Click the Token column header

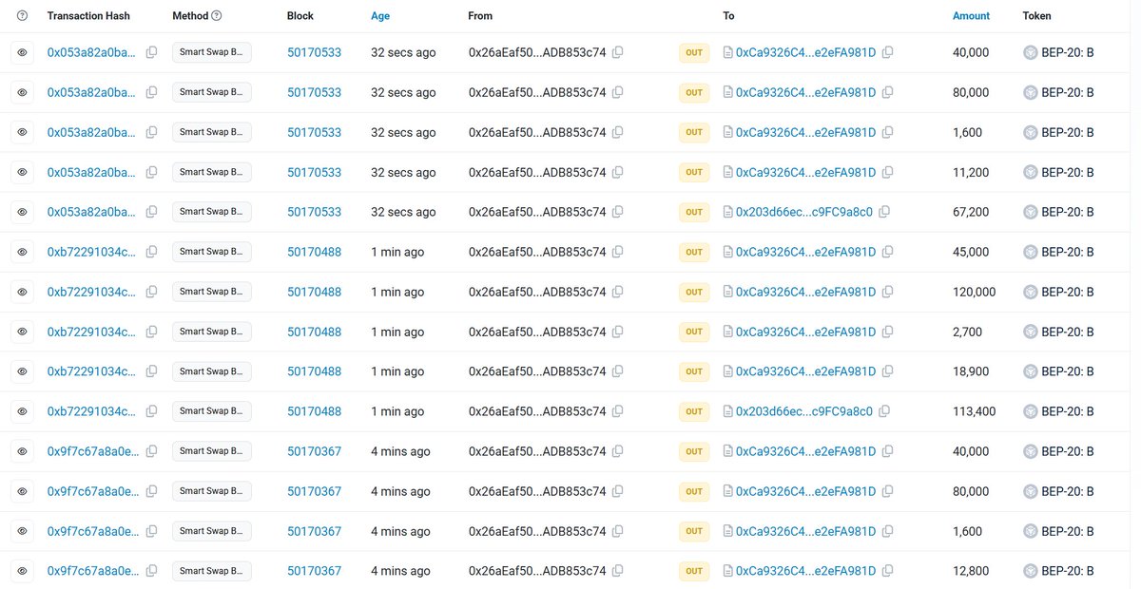click(x=1037, y=16)
